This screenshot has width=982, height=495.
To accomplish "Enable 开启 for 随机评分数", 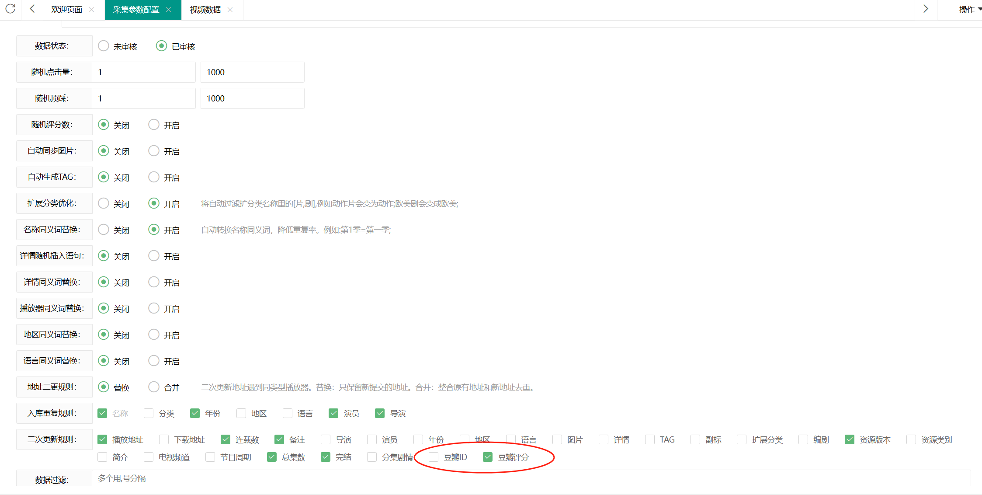I will tap(154, 125).
